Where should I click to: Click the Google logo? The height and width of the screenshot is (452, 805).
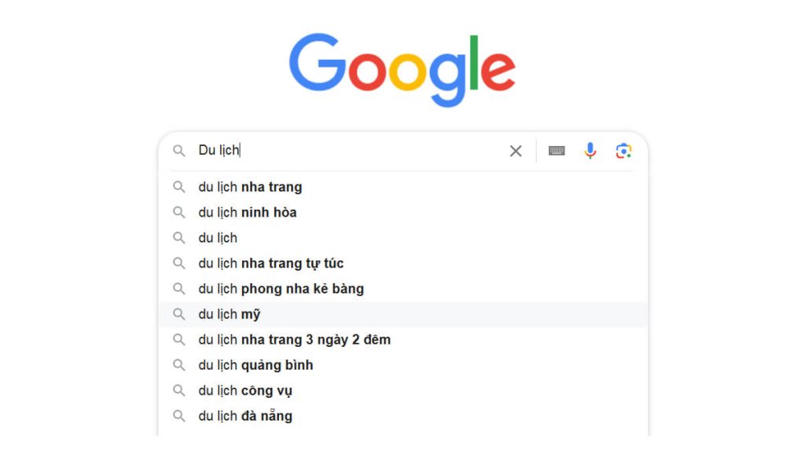point(402,69)
